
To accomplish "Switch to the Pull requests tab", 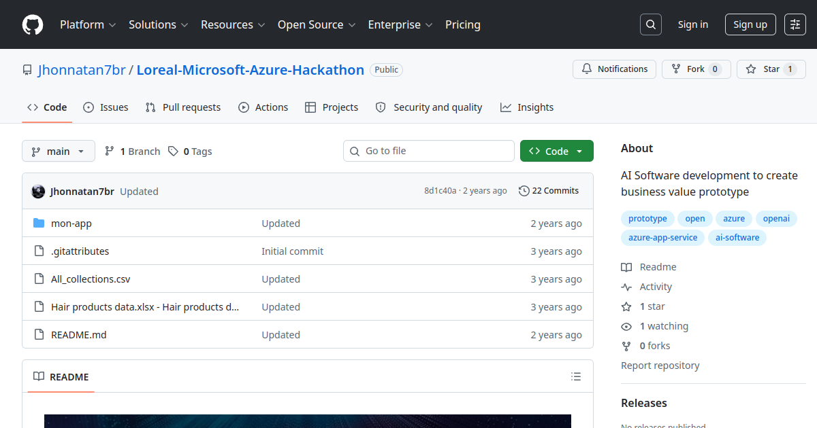I will click(x=183, y=107).
